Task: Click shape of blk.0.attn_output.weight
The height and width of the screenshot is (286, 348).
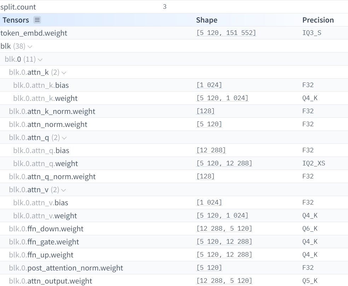Action: coord(224,281)
